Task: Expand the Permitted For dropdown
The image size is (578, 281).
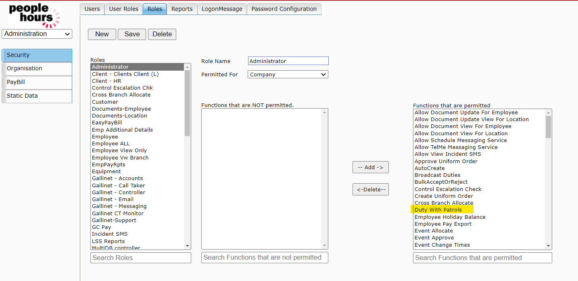Action: pyautogui.click(x=288, y=75)
